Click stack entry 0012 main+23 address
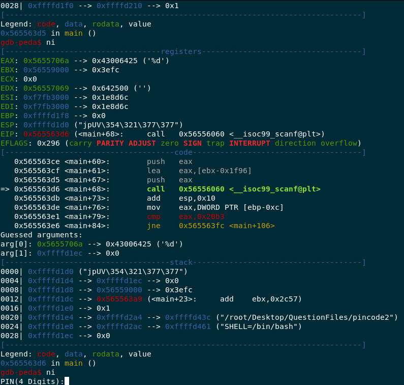The image size is (404, 385). coord(119,299)
